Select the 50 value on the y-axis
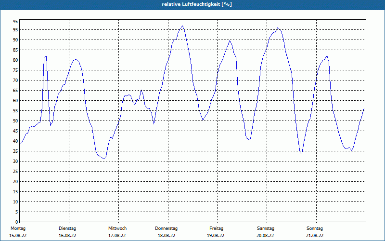 coord(15,121)
